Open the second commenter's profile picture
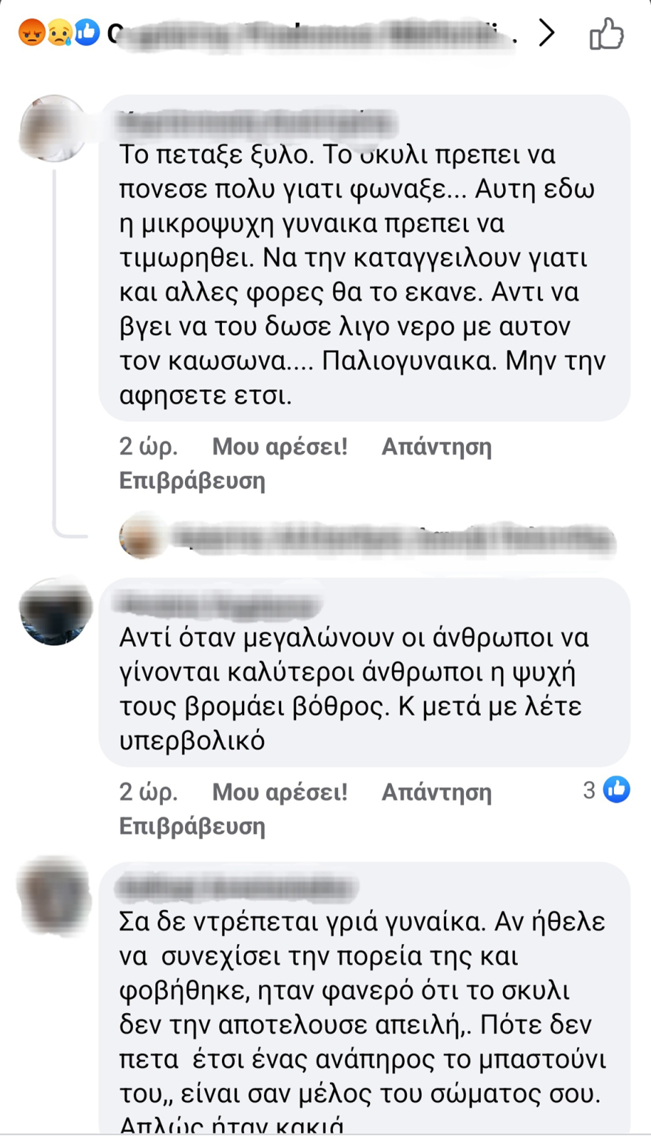 pyautogui.click(x=55, y=609)
